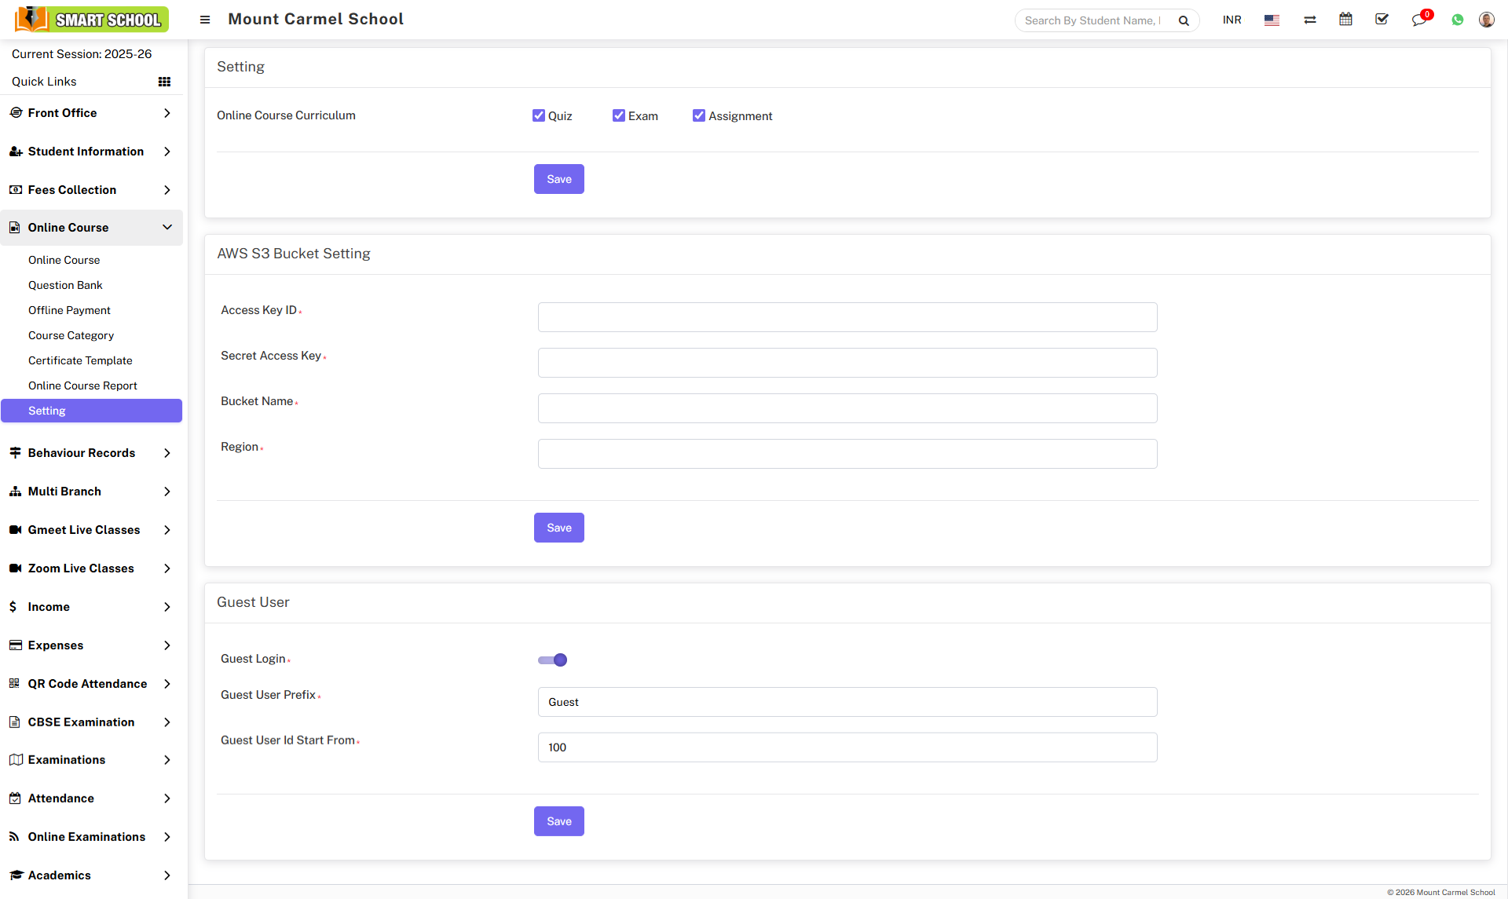Open Question Bank submenu item
The width and height of the screenshot is (1508, 899).
pos(65,285)
